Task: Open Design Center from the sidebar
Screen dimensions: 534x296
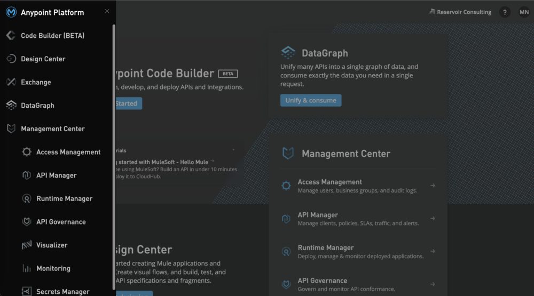Action: click(x=43, y=59)
